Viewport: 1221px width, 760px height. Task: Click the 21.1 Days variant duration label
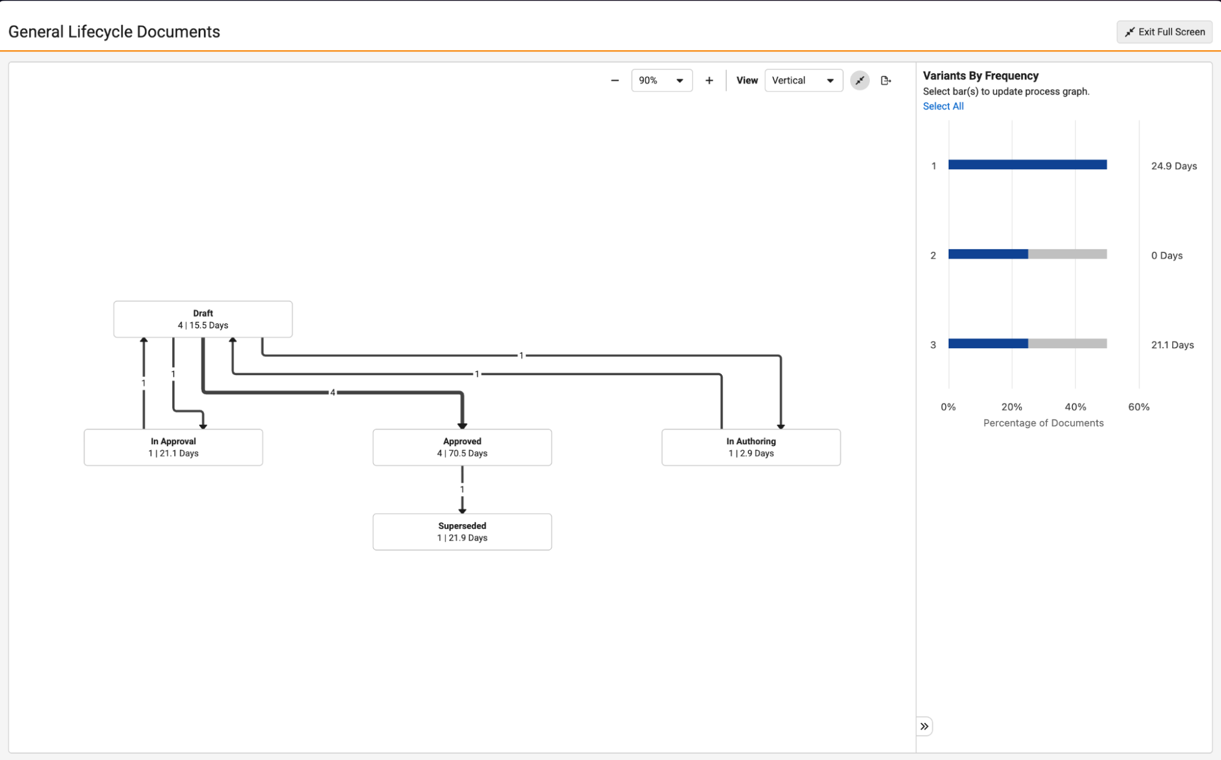1172,345
